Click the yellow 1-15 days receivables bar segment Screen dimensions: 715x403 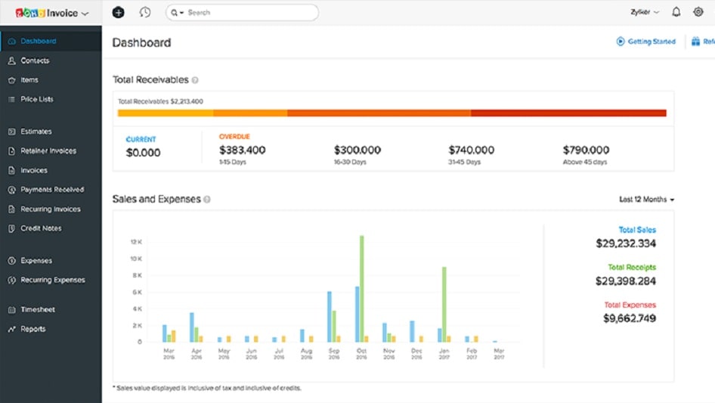(x=165, y=113)
